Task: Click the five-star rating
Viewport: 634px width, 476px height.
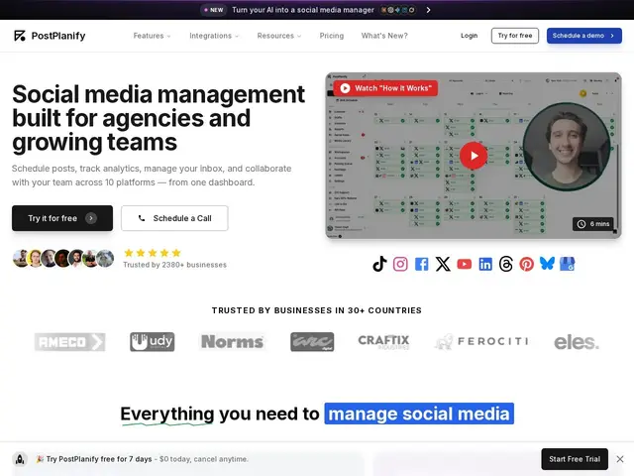Action: [x=153, y=253]
